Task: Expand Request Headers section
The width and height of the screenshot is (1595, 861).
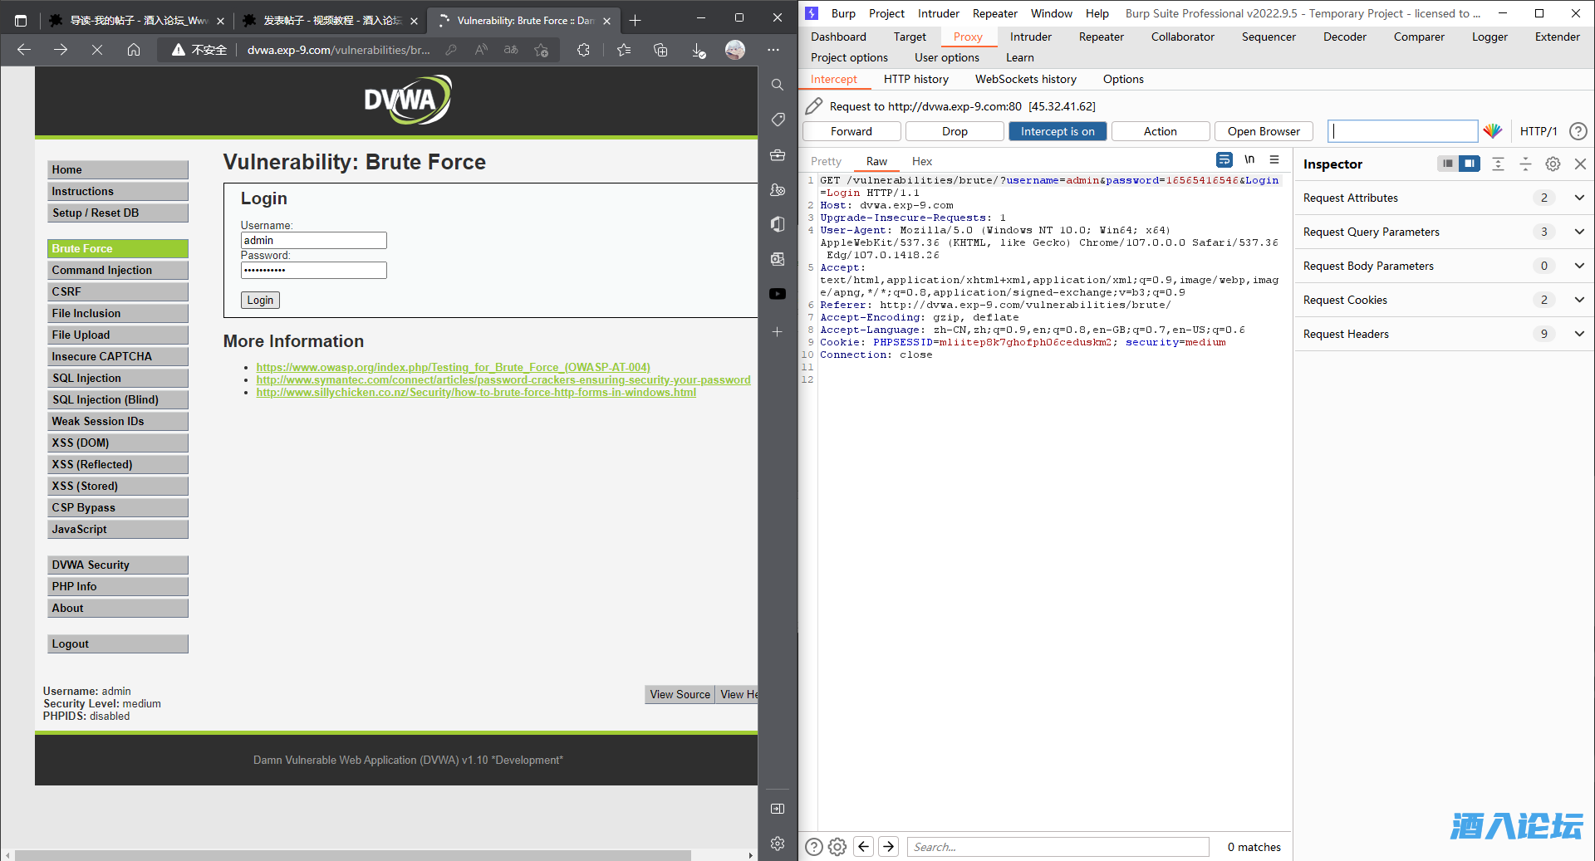Action: point(1578,334)
